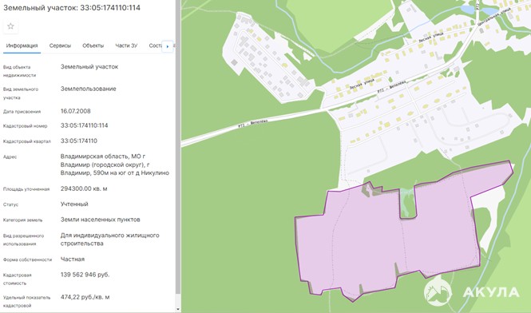Click the cadastral number value 33:05:174110:114
Viewport: 531px width, 313px height.
coord(85,125)
